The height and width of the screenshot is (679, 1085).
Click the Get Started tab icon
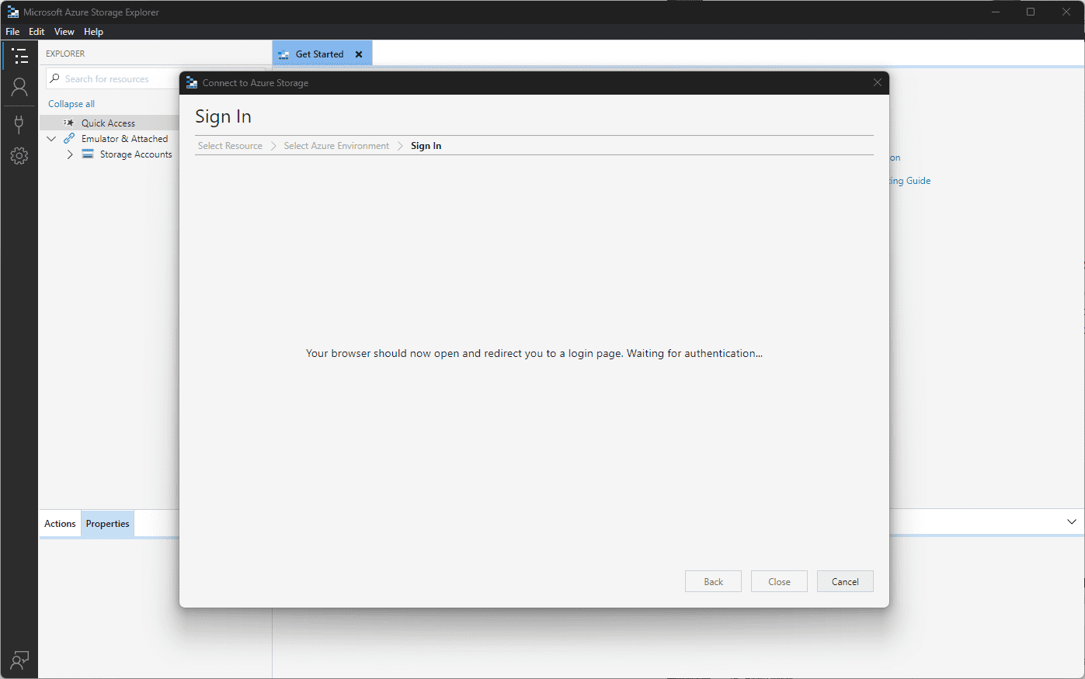283,54
